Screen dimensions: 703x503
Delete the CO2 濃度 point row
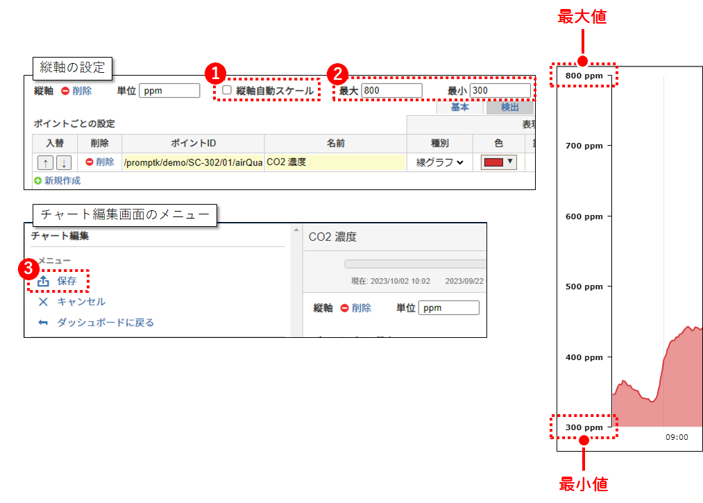click(105, 162)
